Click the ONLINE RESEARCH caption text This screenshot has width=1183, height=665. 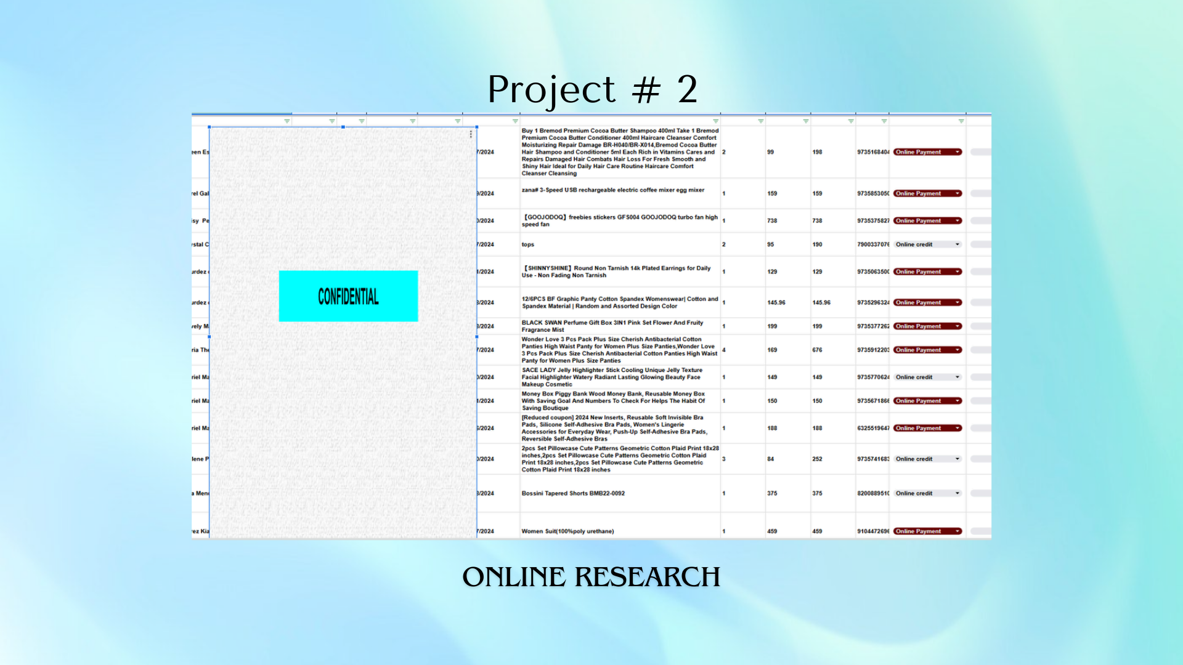click(x=591, y=577)
